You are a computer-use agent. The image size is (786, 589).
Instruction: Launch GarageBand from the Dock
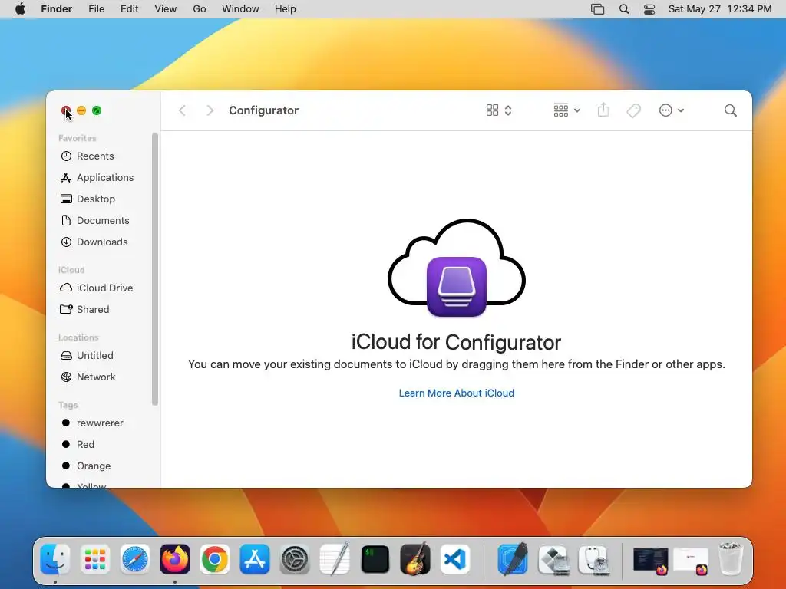pos(415,559)
